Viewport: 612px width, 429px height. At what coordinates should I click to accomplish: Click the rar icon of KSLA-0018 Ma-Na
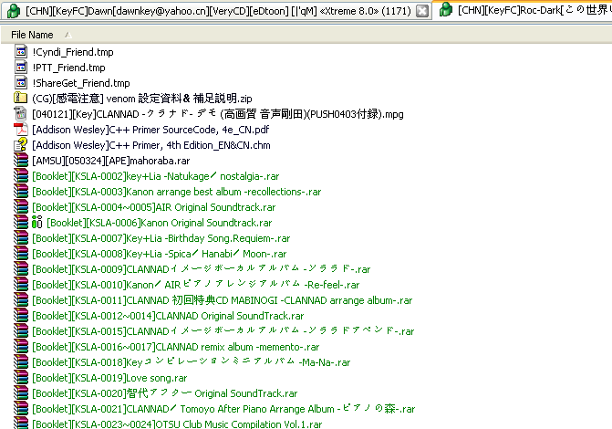tap(21, 361)
